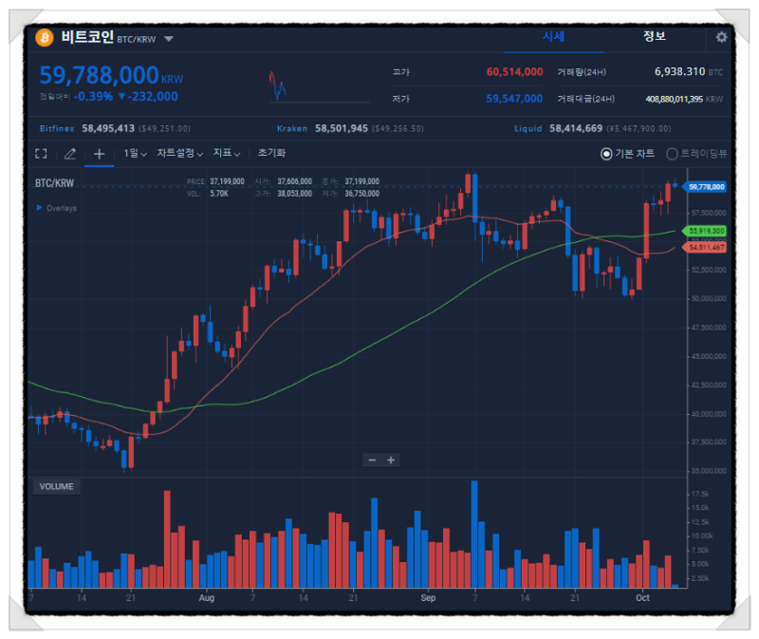The width and height of the screenshot is (759, 639).
Task: Click the 59,778,000 current price tag
Action: tap(704, 186)
